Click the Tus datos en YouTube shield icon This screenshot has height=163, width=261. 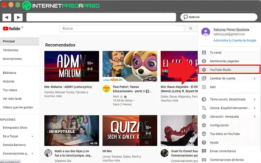pyautogui.click(x=204, y=134)
